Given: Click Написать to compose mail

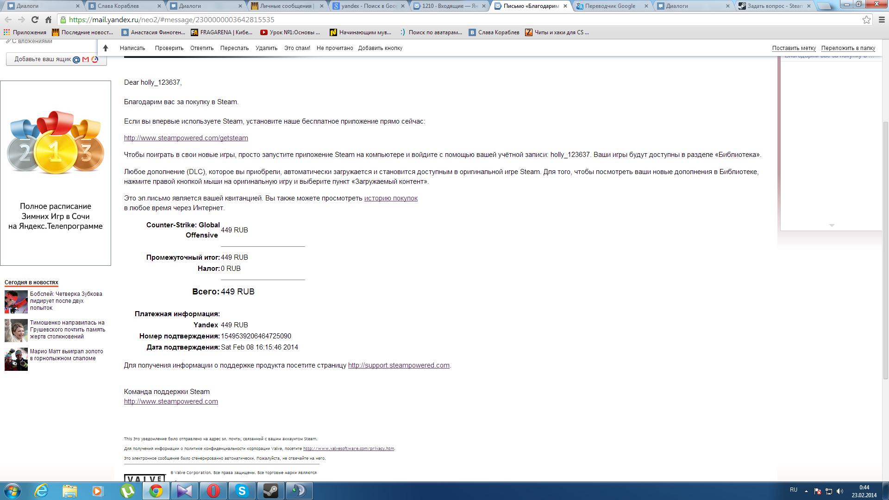Looking at the screenshot, I should [132, 48].
